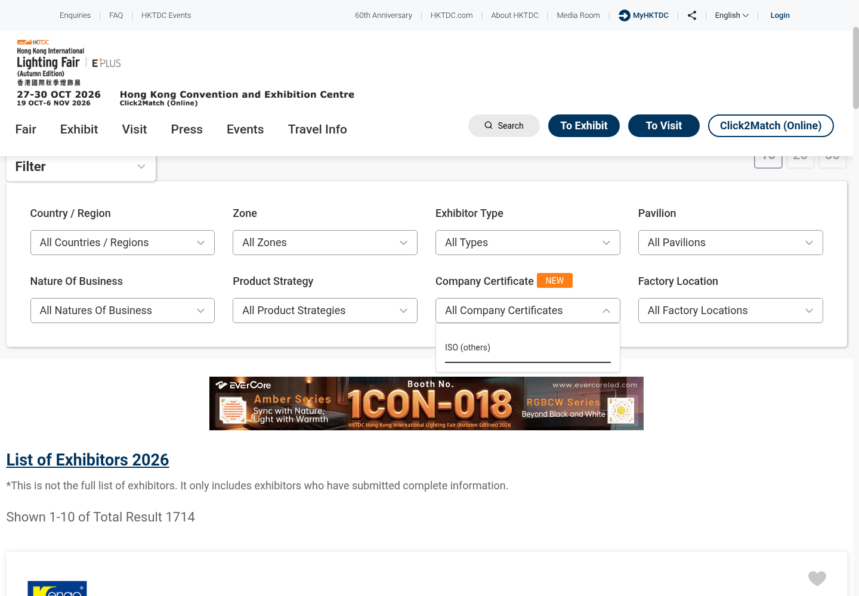
Task: Click the Login link
Action: [x=780, y=15]
